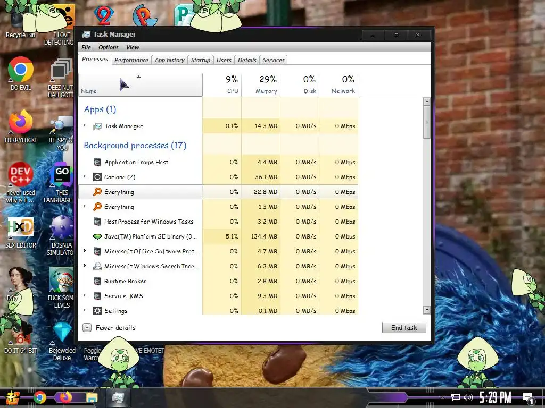Click the process list scrollbar thumb
The width and height of the screenshot is (545, 408).
pos(427,122)
